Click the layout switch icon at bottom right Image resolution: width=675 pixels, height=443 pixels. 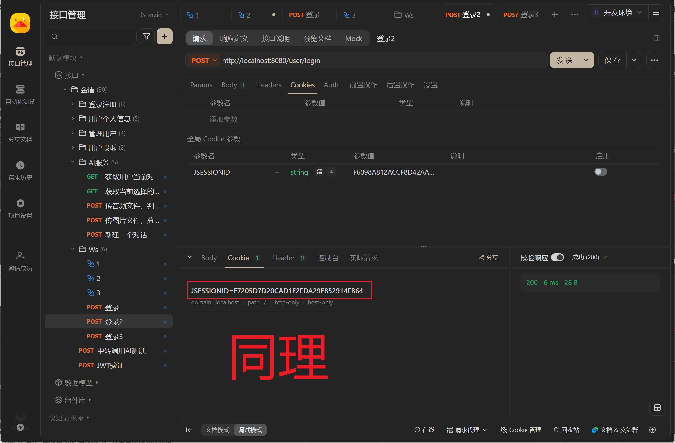tap(657, 408)
